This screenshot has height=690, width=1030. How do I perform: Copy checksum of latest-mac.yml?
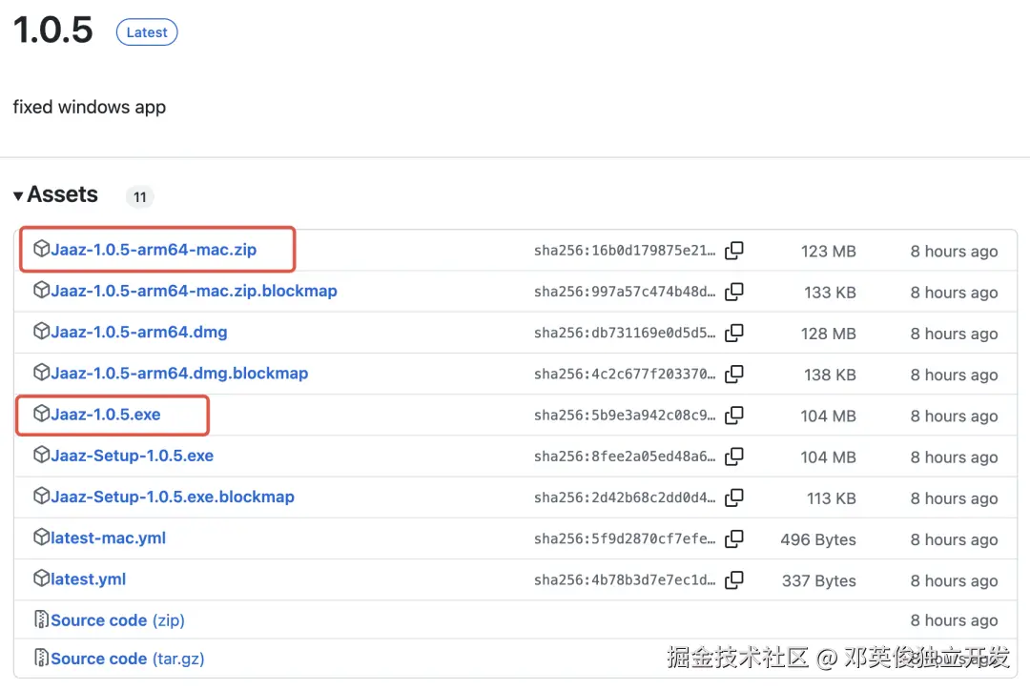pos(734,538)
